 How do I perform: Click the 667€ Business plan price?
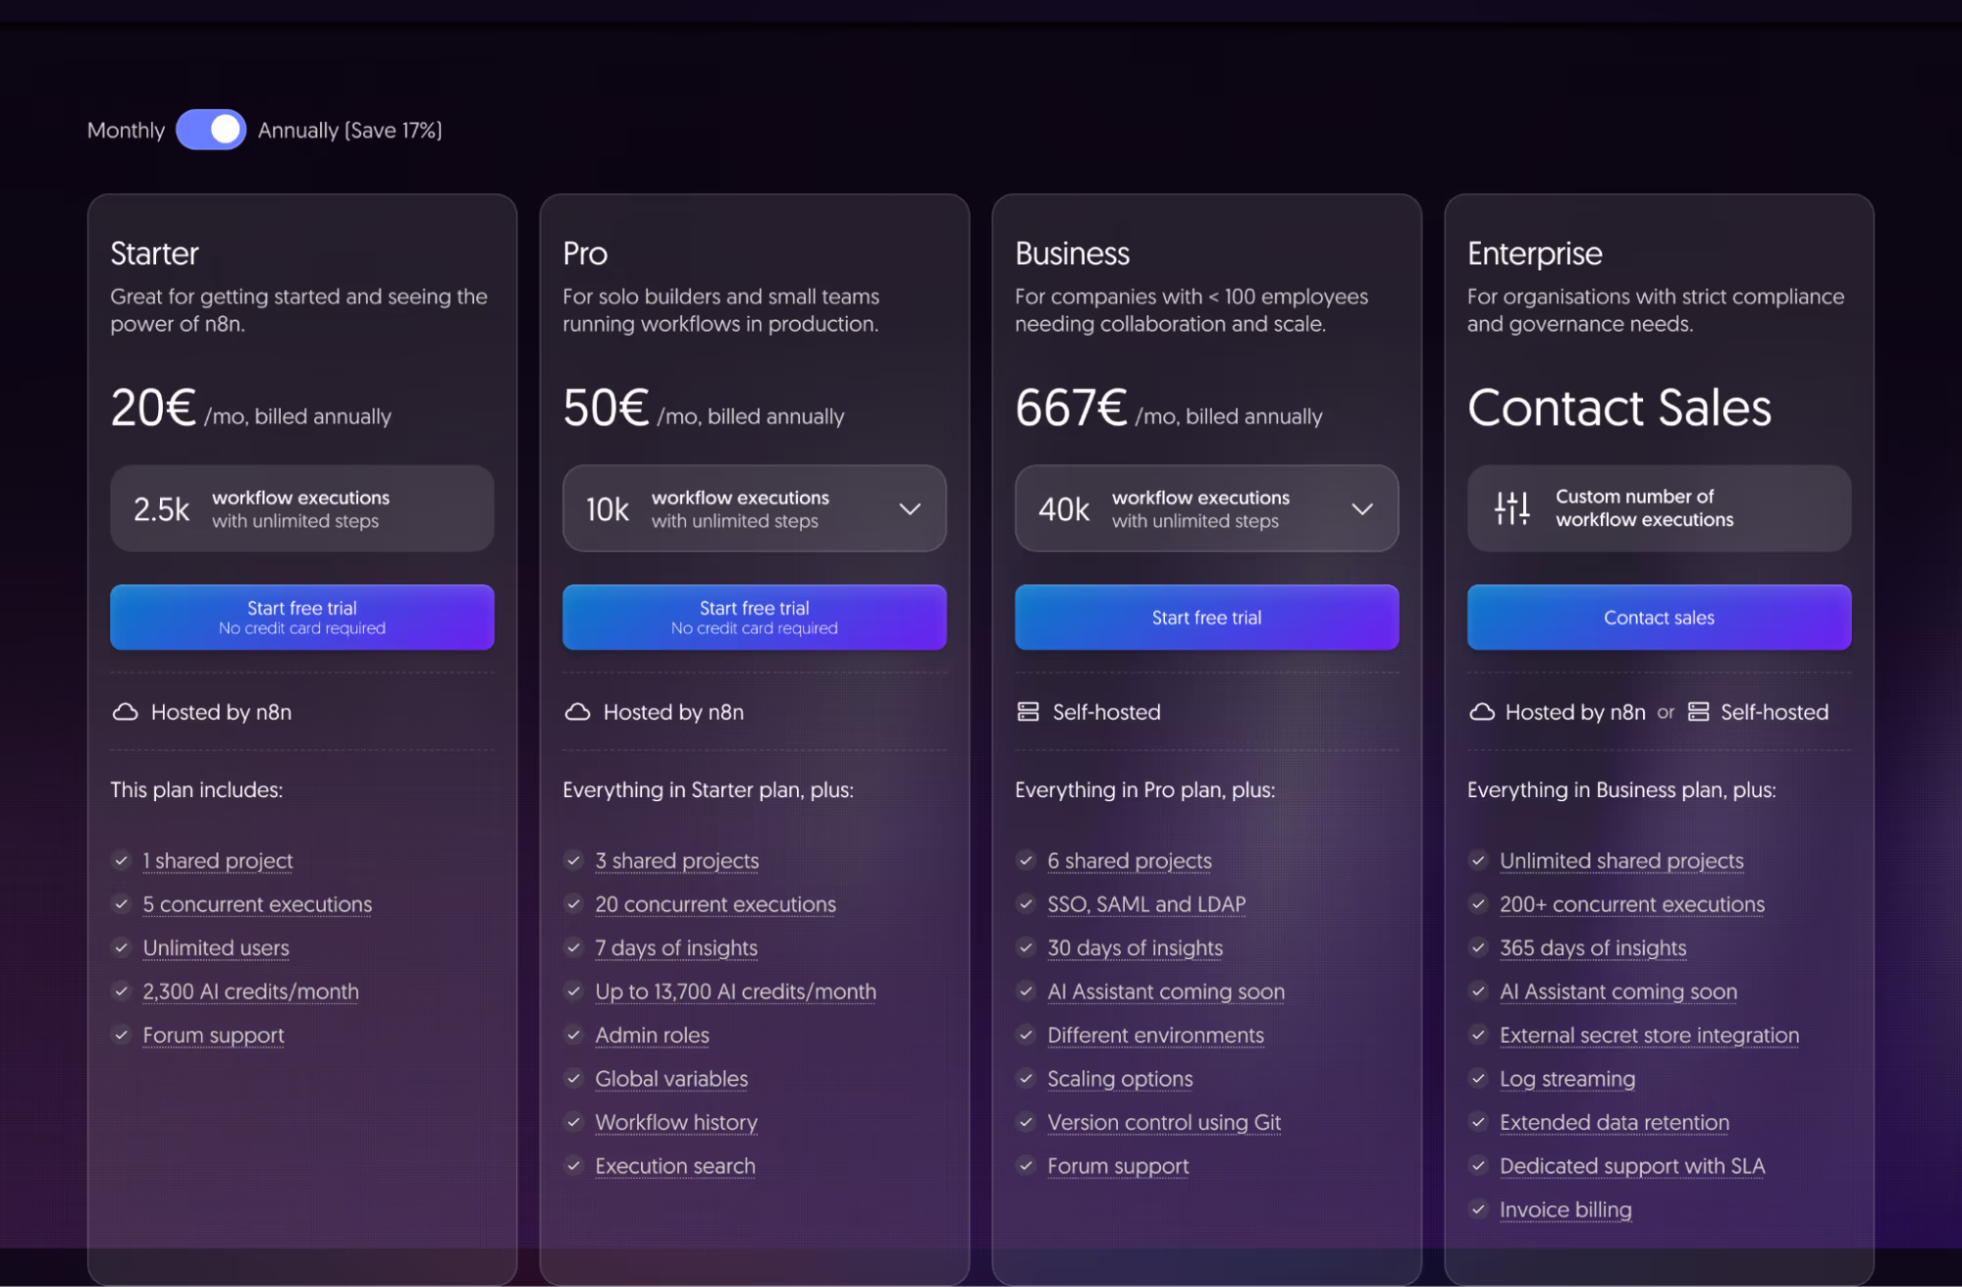(1071, 407)
